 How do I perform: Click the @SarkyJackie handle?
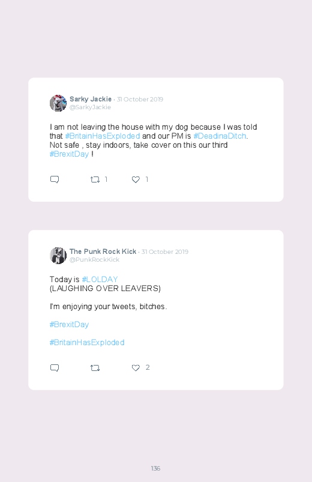click(x=90, y=107)
